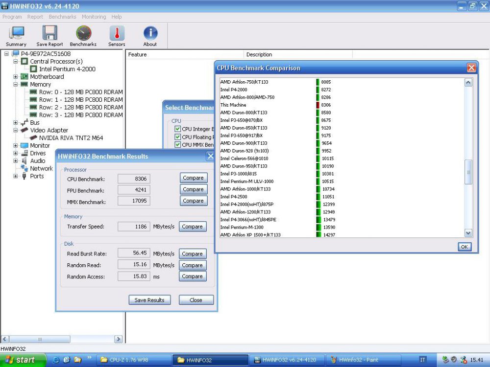Click Save Results in Benchmark Results
The width and height of the screenshot is (490, 367).
pyautogui.click(x=149, y=300)
